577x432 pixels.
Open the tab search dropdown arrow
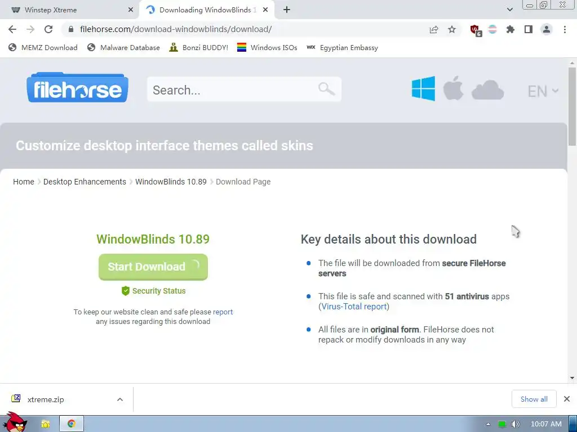(509, 10)
